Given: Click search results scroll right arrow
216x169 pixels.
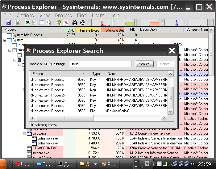Looking at the screenshot, I should click(164, 118).
